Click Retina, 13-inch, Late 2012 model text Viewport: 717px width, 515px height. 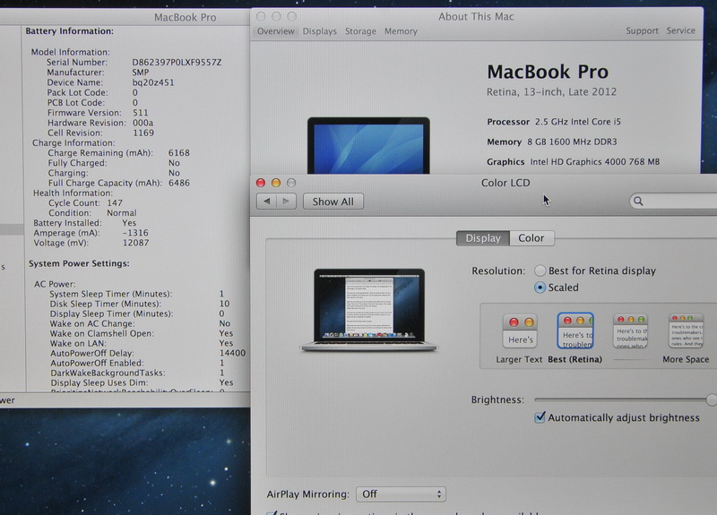pyautogui.click(x=551, y=92)
